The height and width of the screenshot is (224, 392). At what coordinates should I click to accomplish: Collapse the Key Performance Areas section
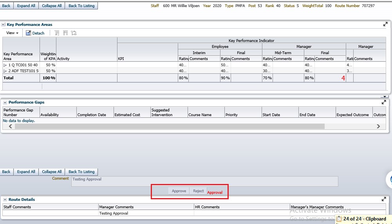pyautogui.click(x=4, y=25)
